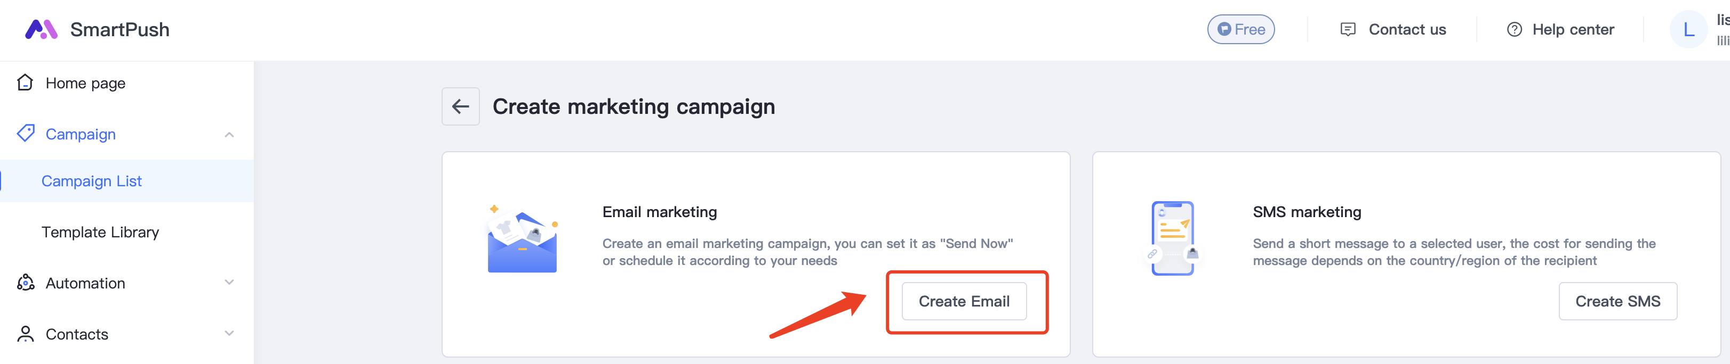Image resolution: width=1730 pixels, height=364 pixels.
Task: Click the Create Email button
Action: (964, 302)
